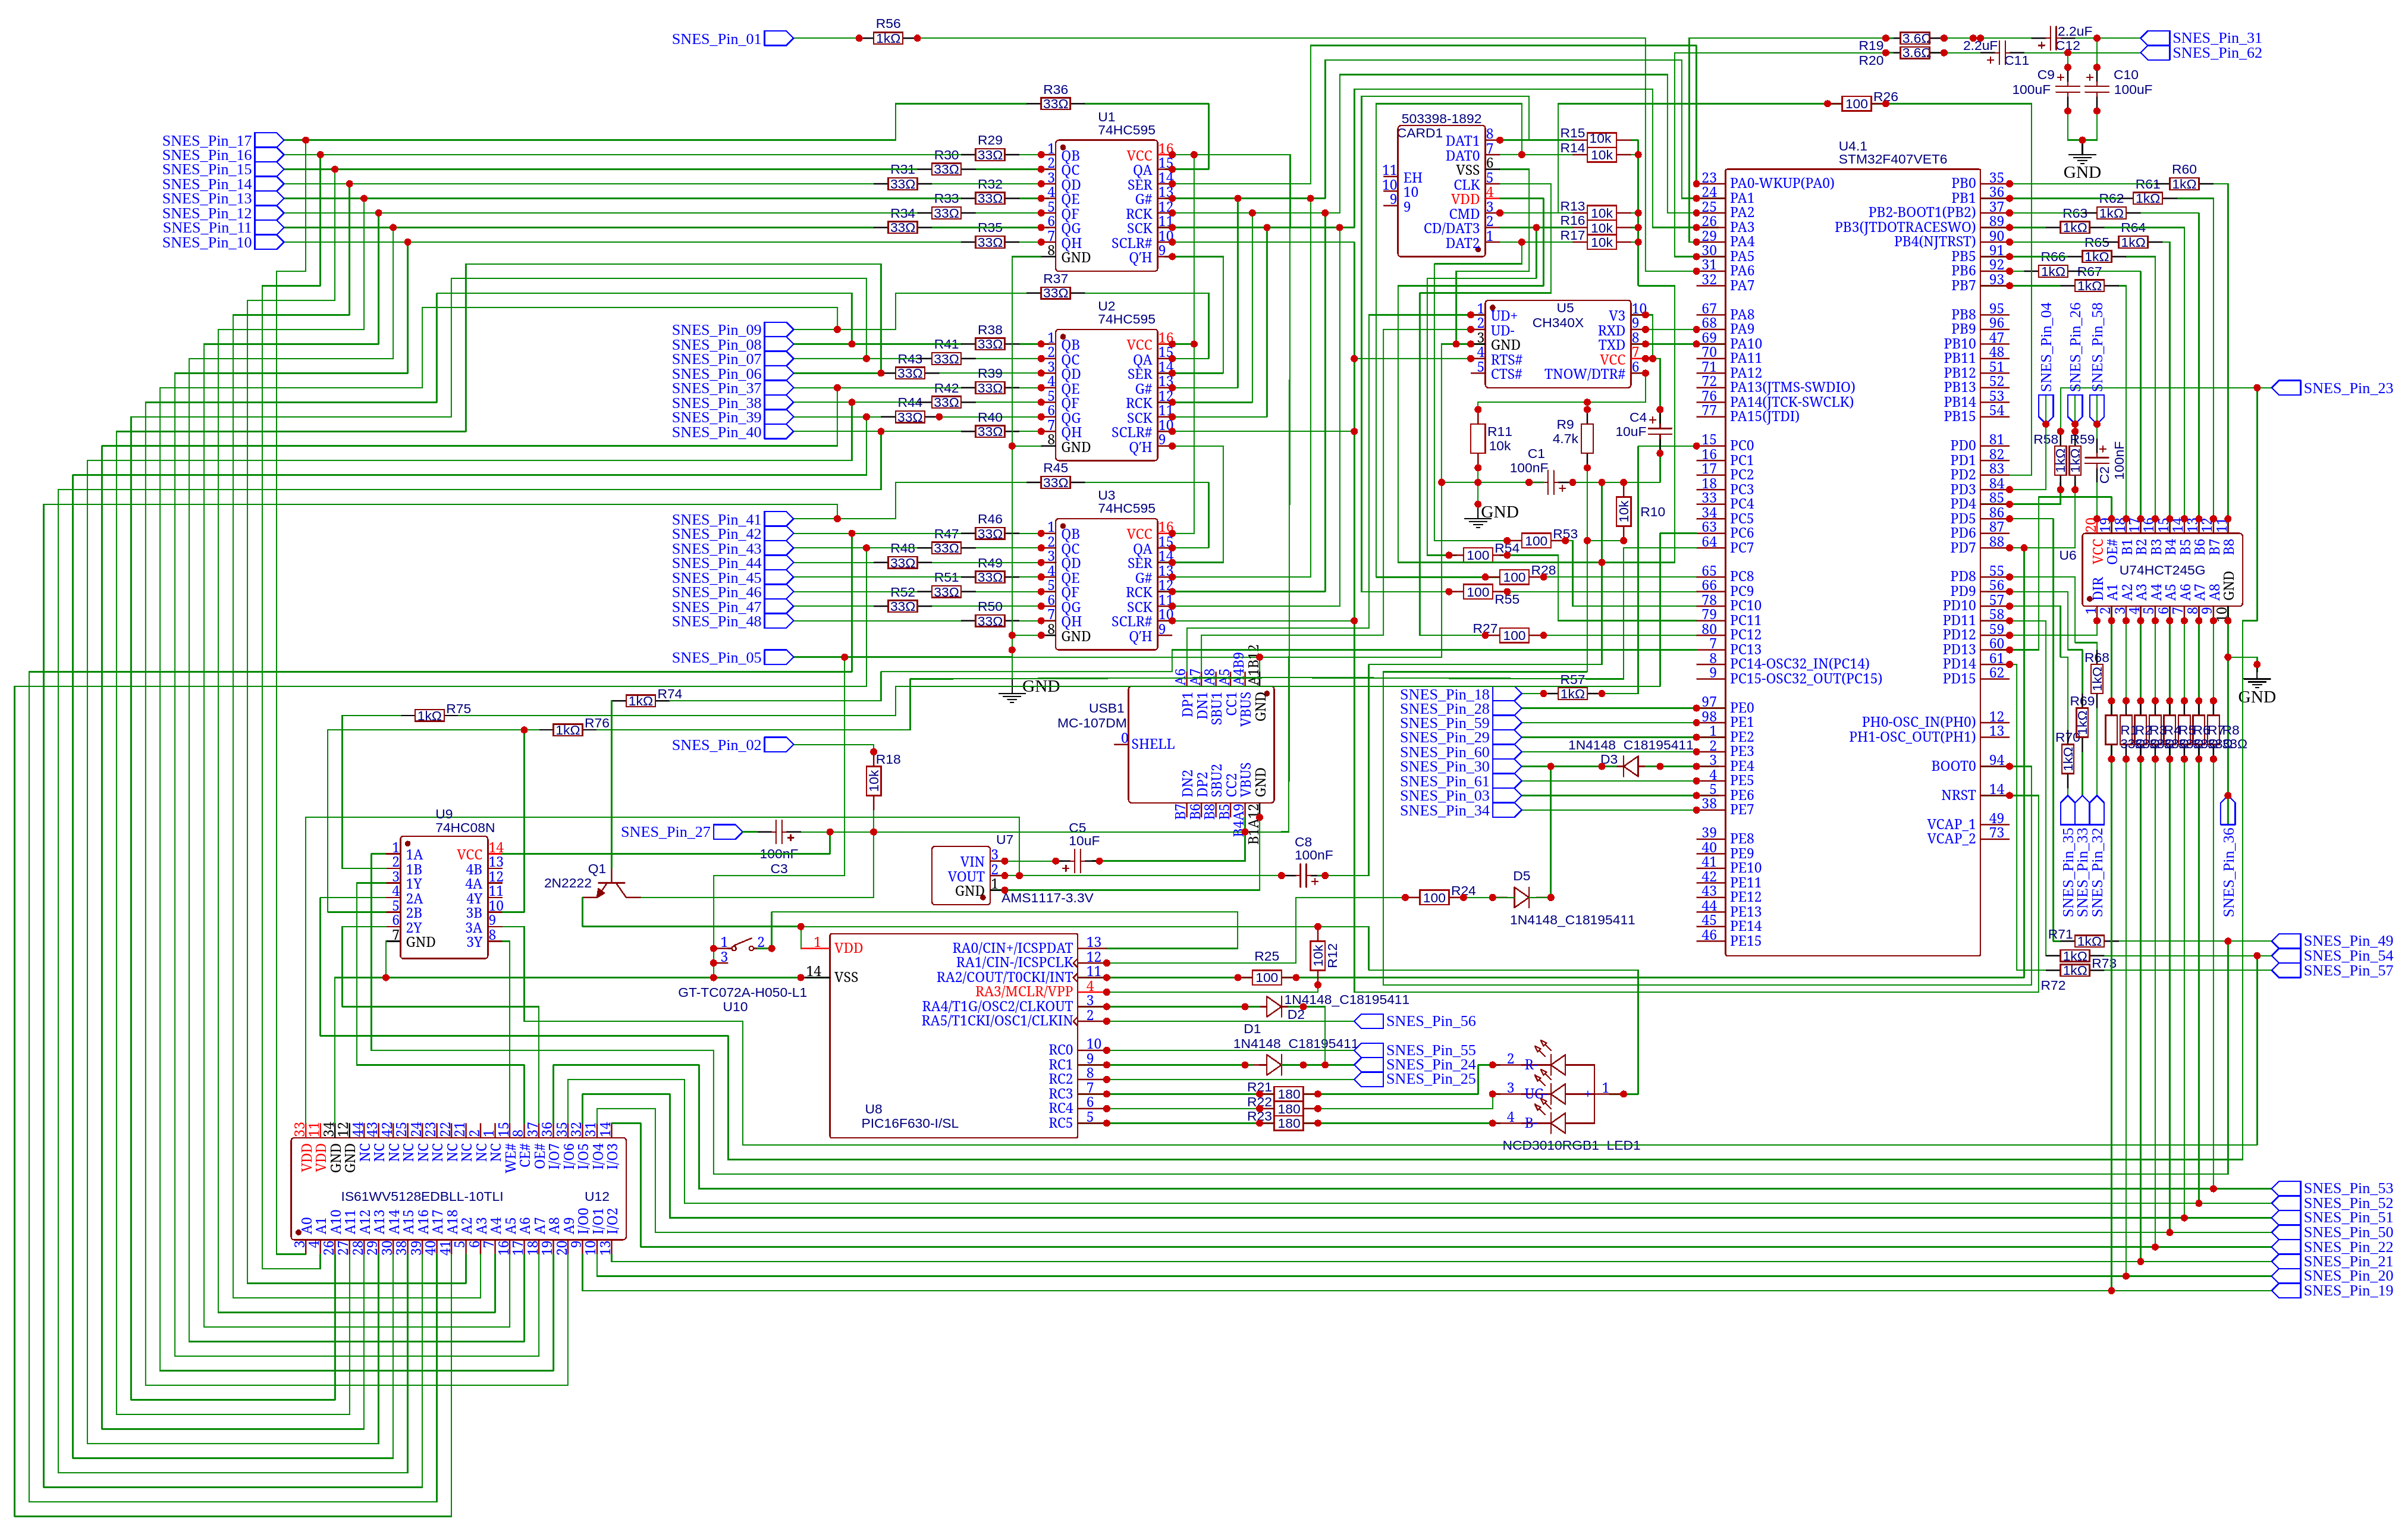Click the U74HCT245G part name

click(x=2162, y=570)
